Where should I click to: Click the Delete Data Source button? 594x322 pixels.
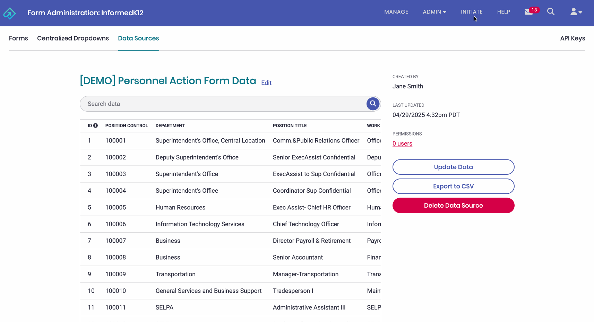tap(453, 206)
